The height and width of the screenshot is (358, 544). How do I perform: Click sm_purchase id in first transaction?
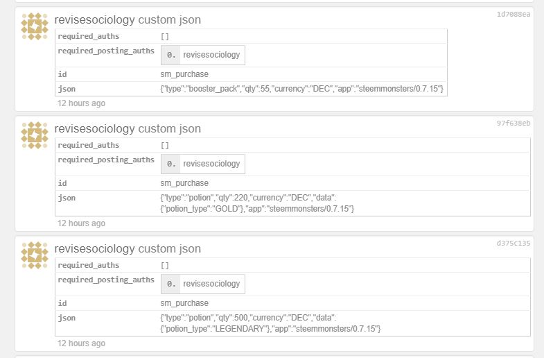pos(184,74)
